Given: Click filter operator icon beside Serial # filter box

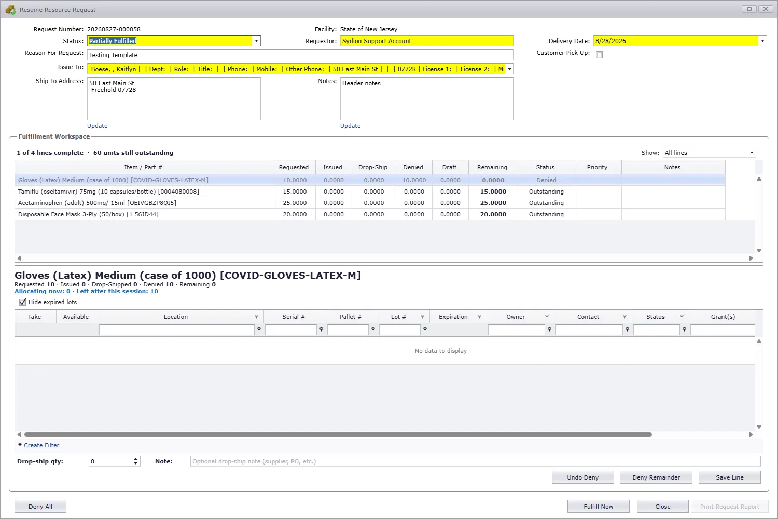Looking at the screenshot, I should (x=321, y=330).
